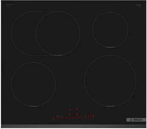Touch the rear-left round cooking zone

[58, 33]
